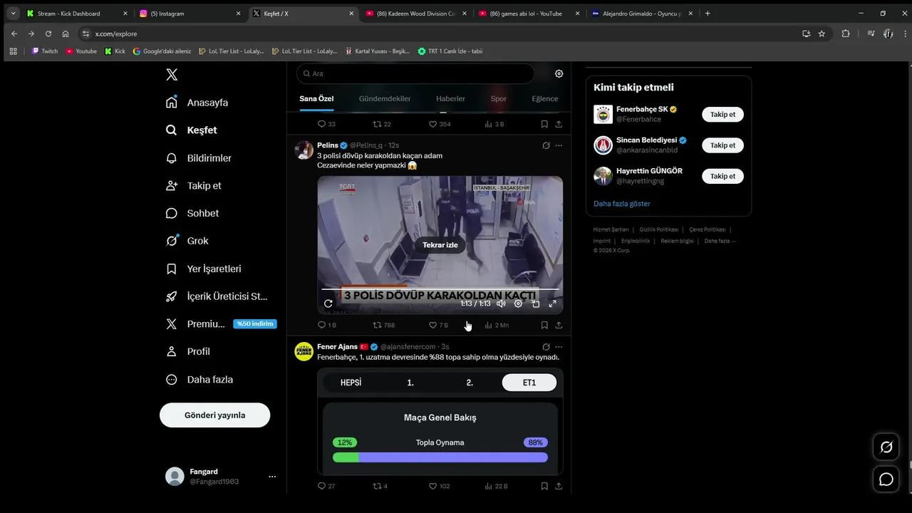912x513 pixels.
Task: Bookmark the Pelins post
Action: (x=544, y=325)
